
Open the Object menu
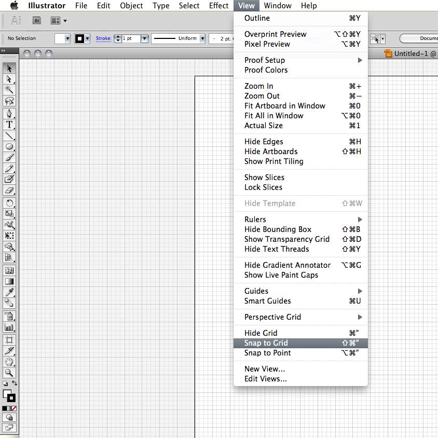coord(131,6)
